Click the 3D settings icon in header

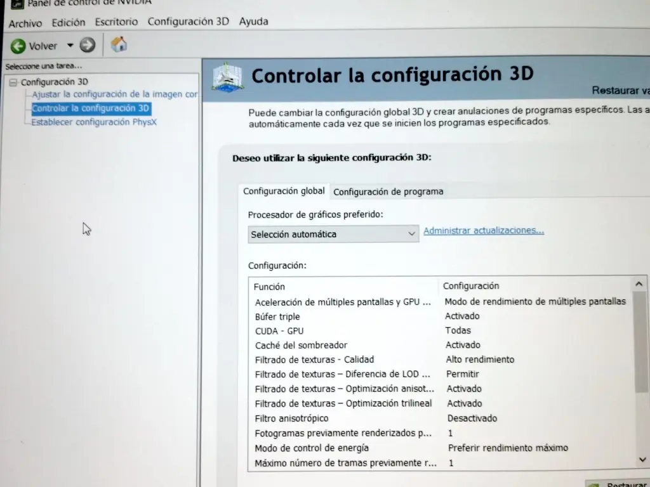pyautogui.click(x=227, y=77)
